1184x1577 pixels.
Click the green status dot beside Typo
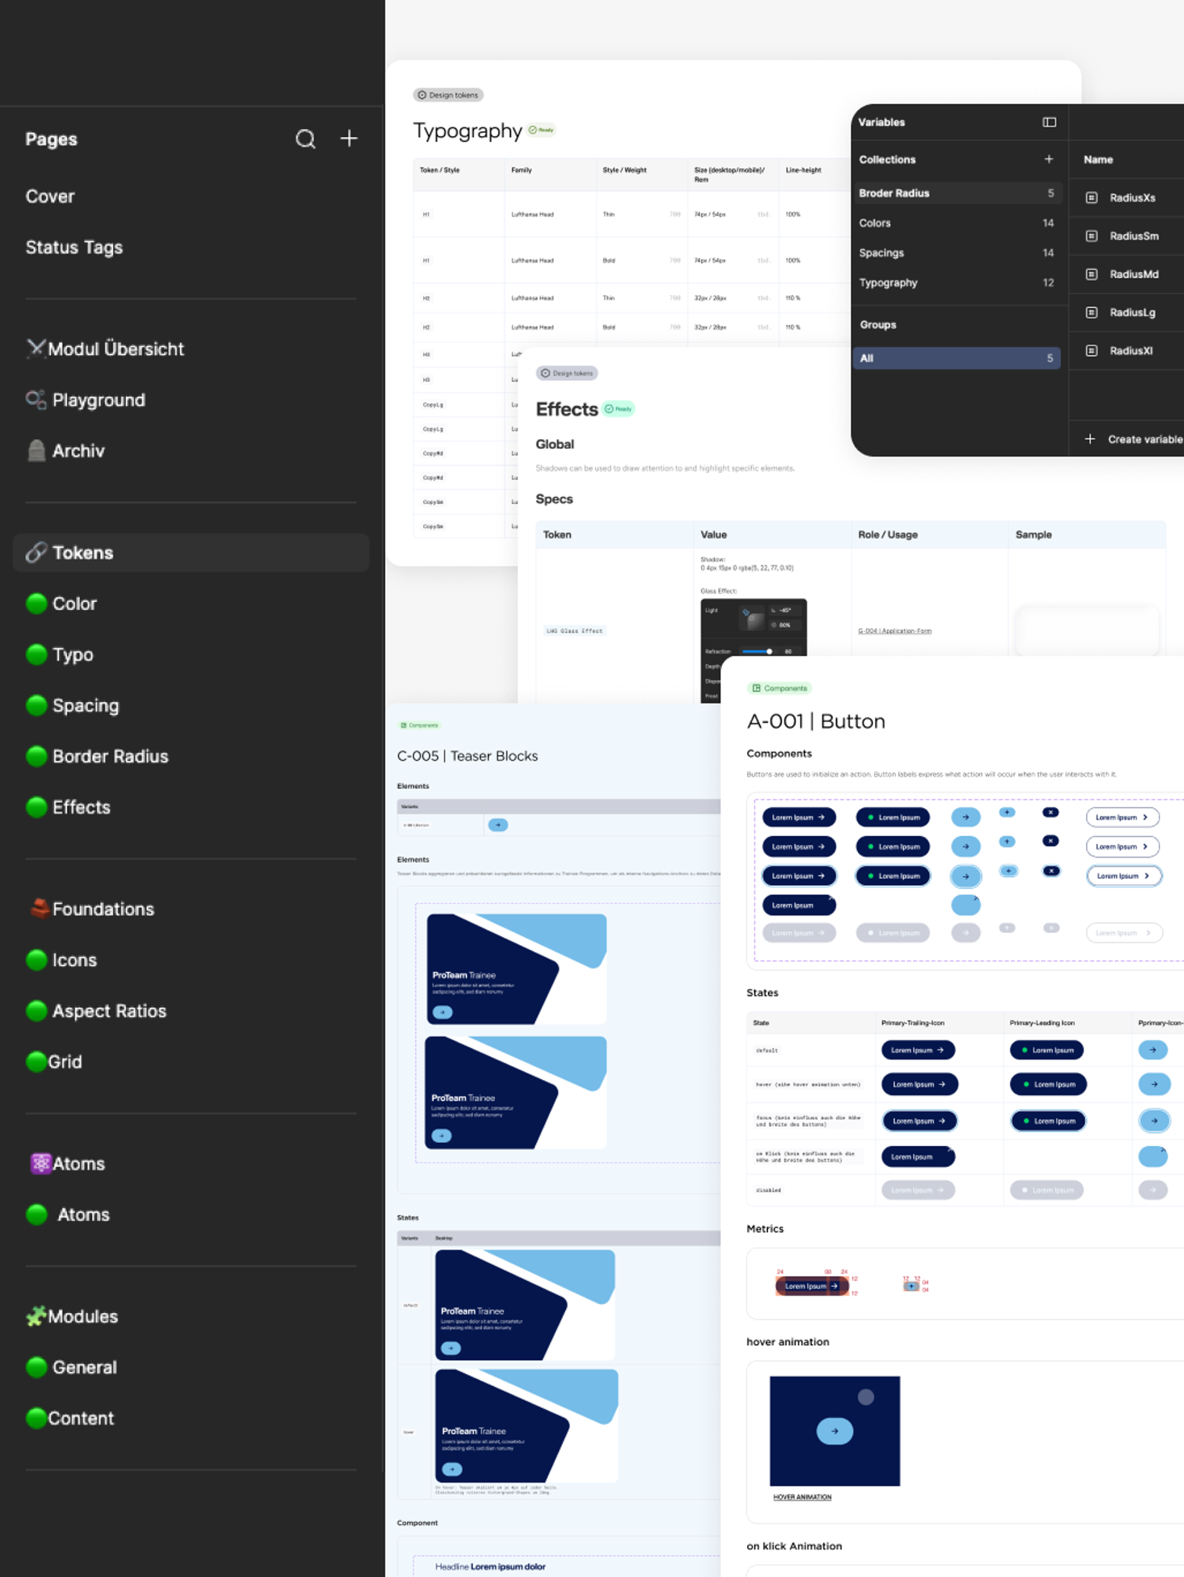pyautogui.click(x=36, y=655)
